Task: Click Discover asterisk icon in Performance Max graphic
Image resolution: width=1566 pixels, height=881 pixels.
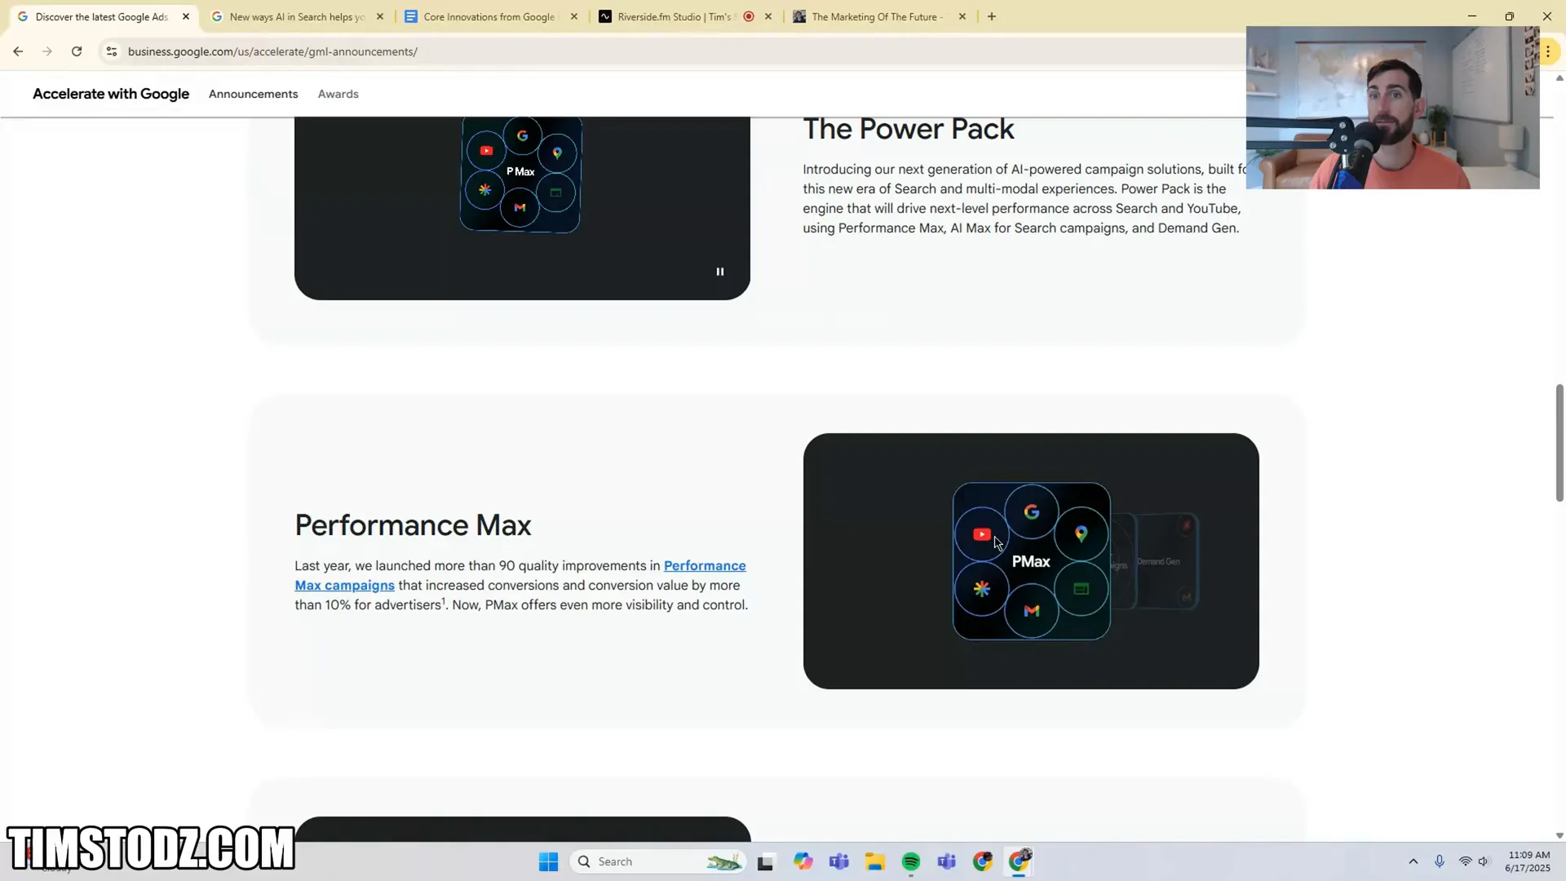Action: (x=982, y=588)
